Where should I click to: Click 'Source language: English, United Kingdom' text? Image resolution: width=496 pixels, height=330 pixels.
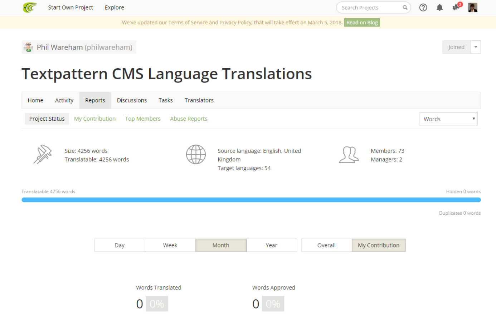coord(259,155)
